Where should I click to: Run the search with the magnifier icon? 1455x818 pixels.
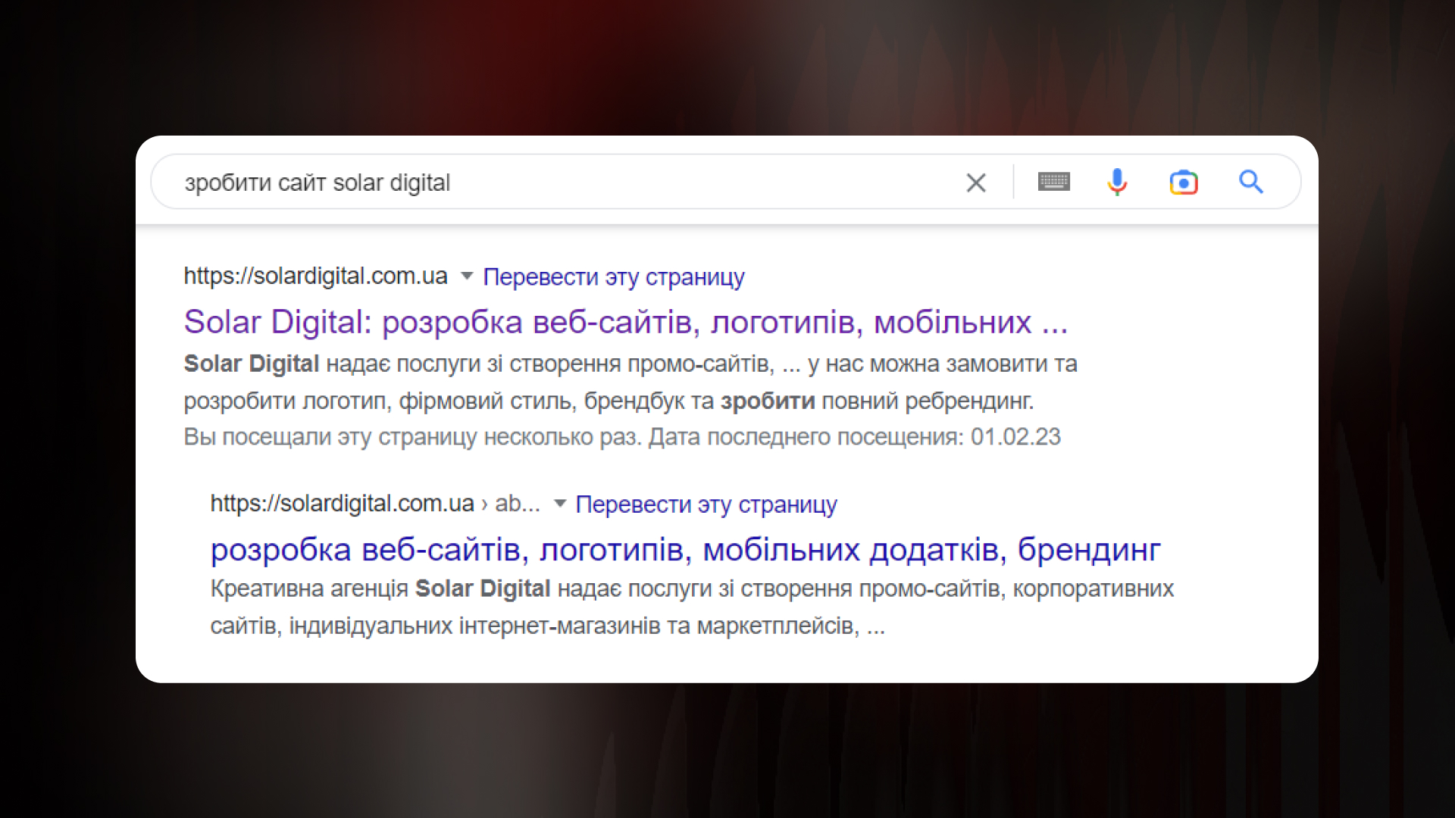[x=1251, y=182]
